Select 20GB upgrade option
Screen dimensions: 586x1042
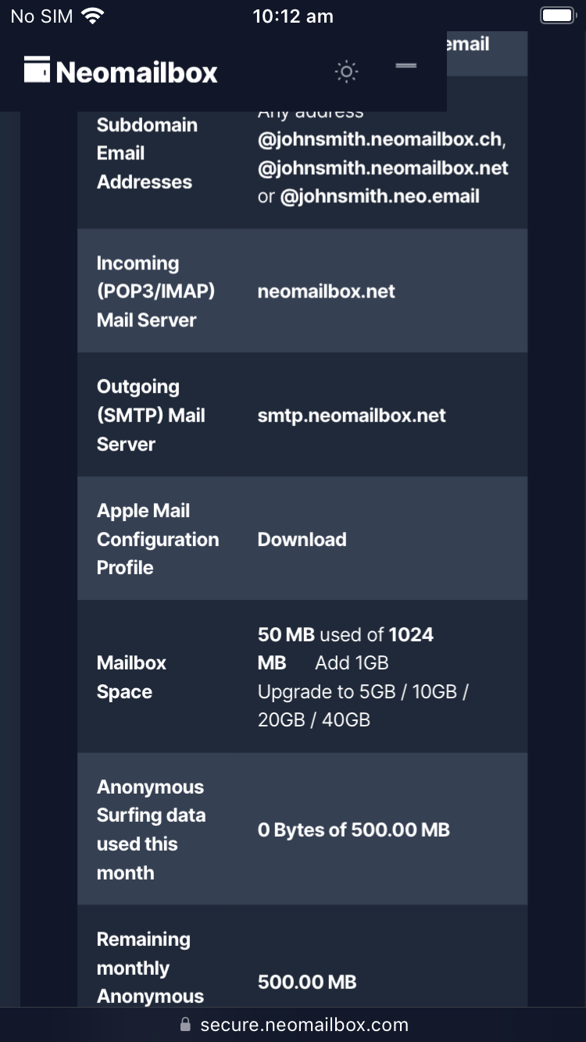tap(281, 719)
